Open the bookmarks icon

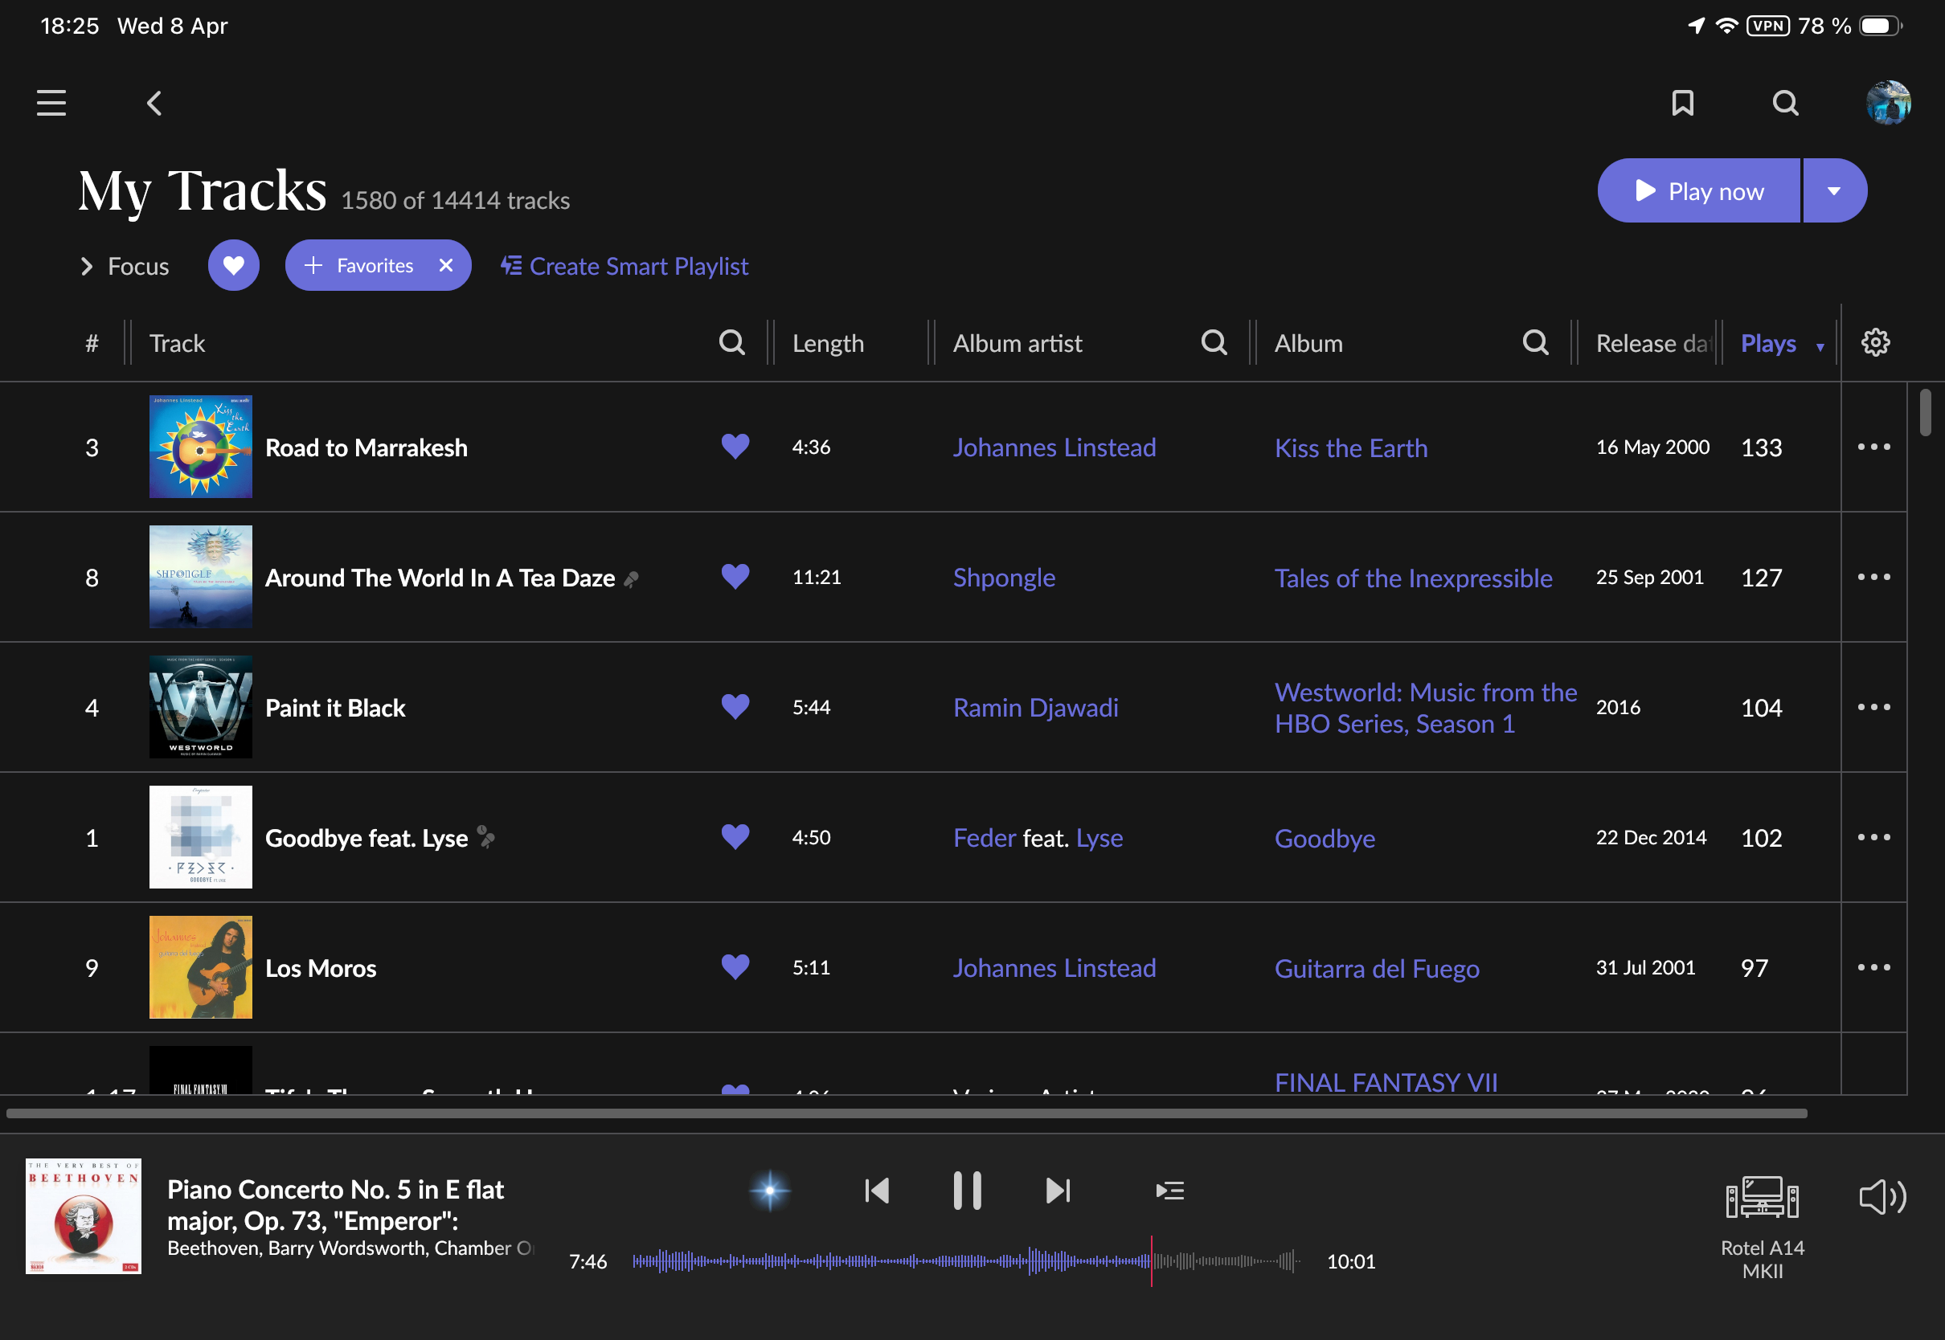(x=1682, y=104)
